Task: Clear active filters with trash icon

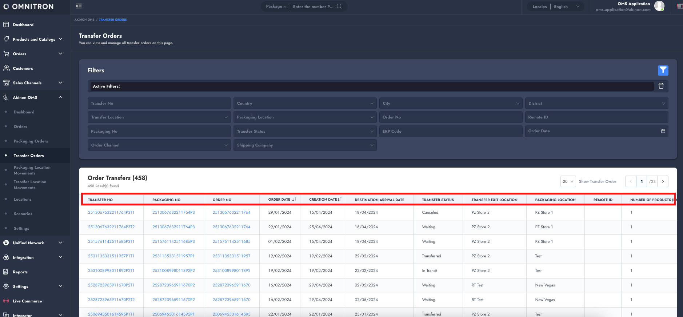Action: tap(661, 86)
